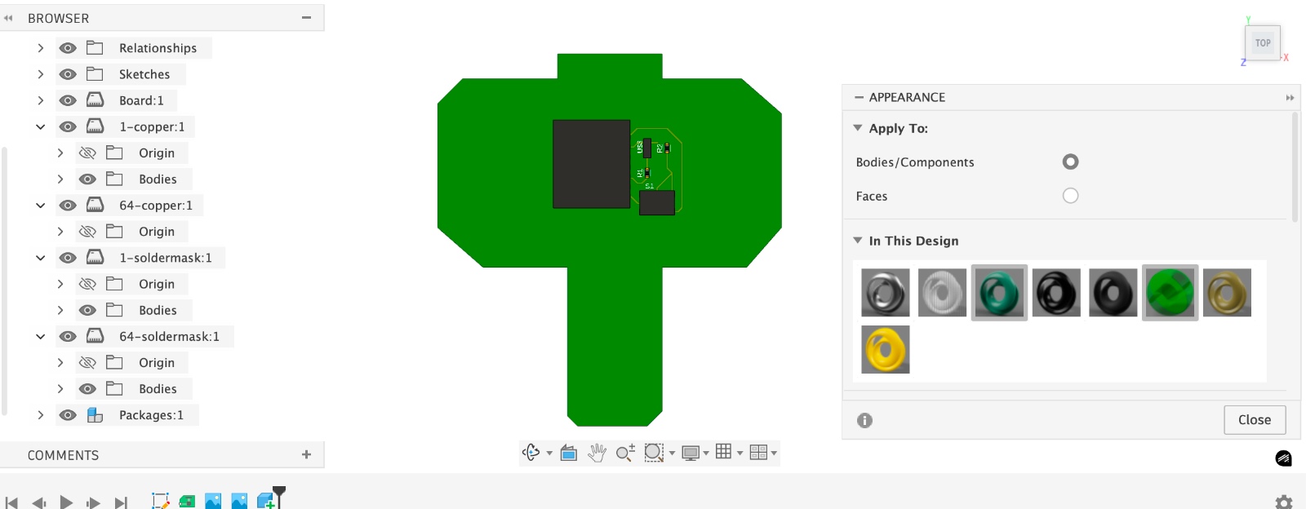Expand the Packages:1 component
This screenshot has width=1306, height=509.
[x=40, y=415]
